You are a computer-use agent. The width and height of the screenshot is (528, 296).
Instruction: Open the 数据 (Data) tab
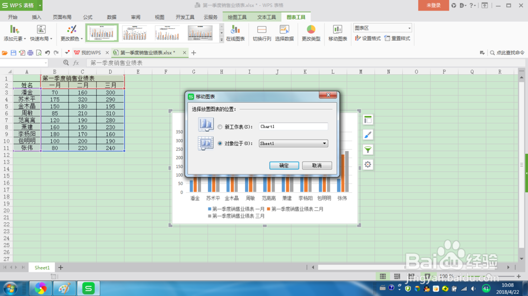pyautogui.click(x=111, y=17)
